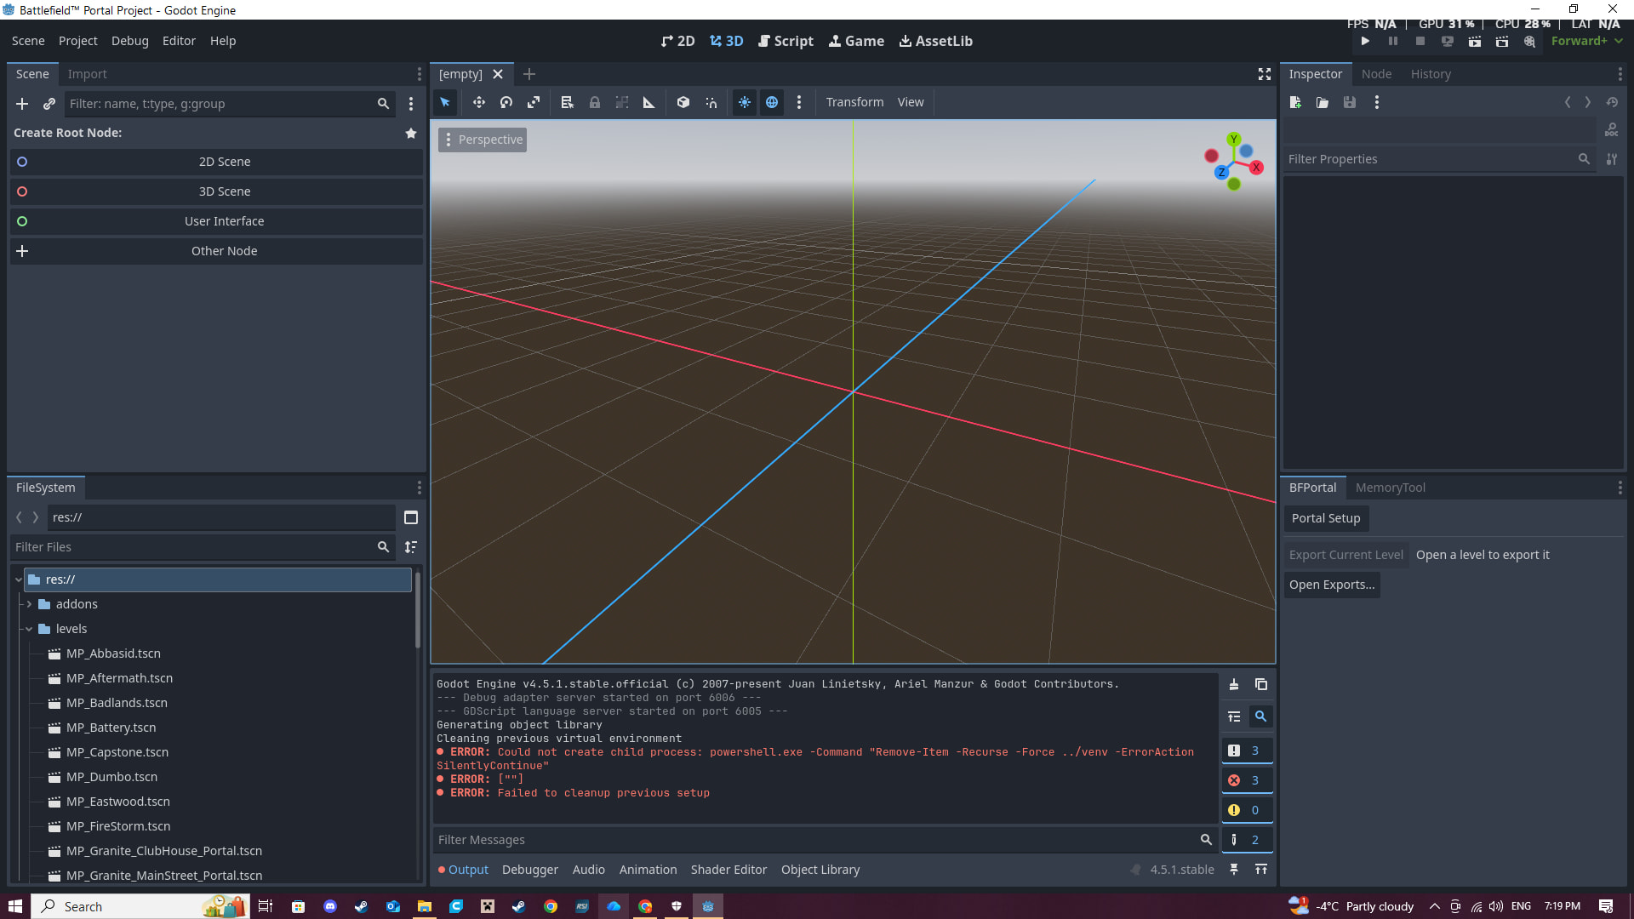This screenshot has width=1634, height=919.
Task: Click the Clear Output broom icon
Action: click(x=1234, y=685)
